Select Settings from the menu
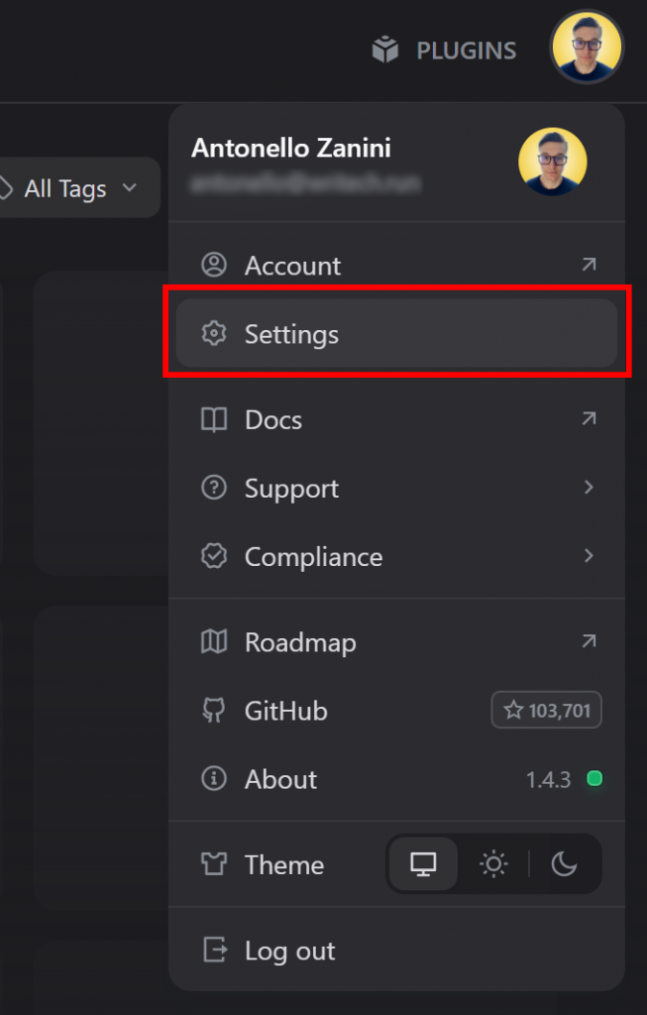This screenshot has height=1015, width=647. pos(291,334)
